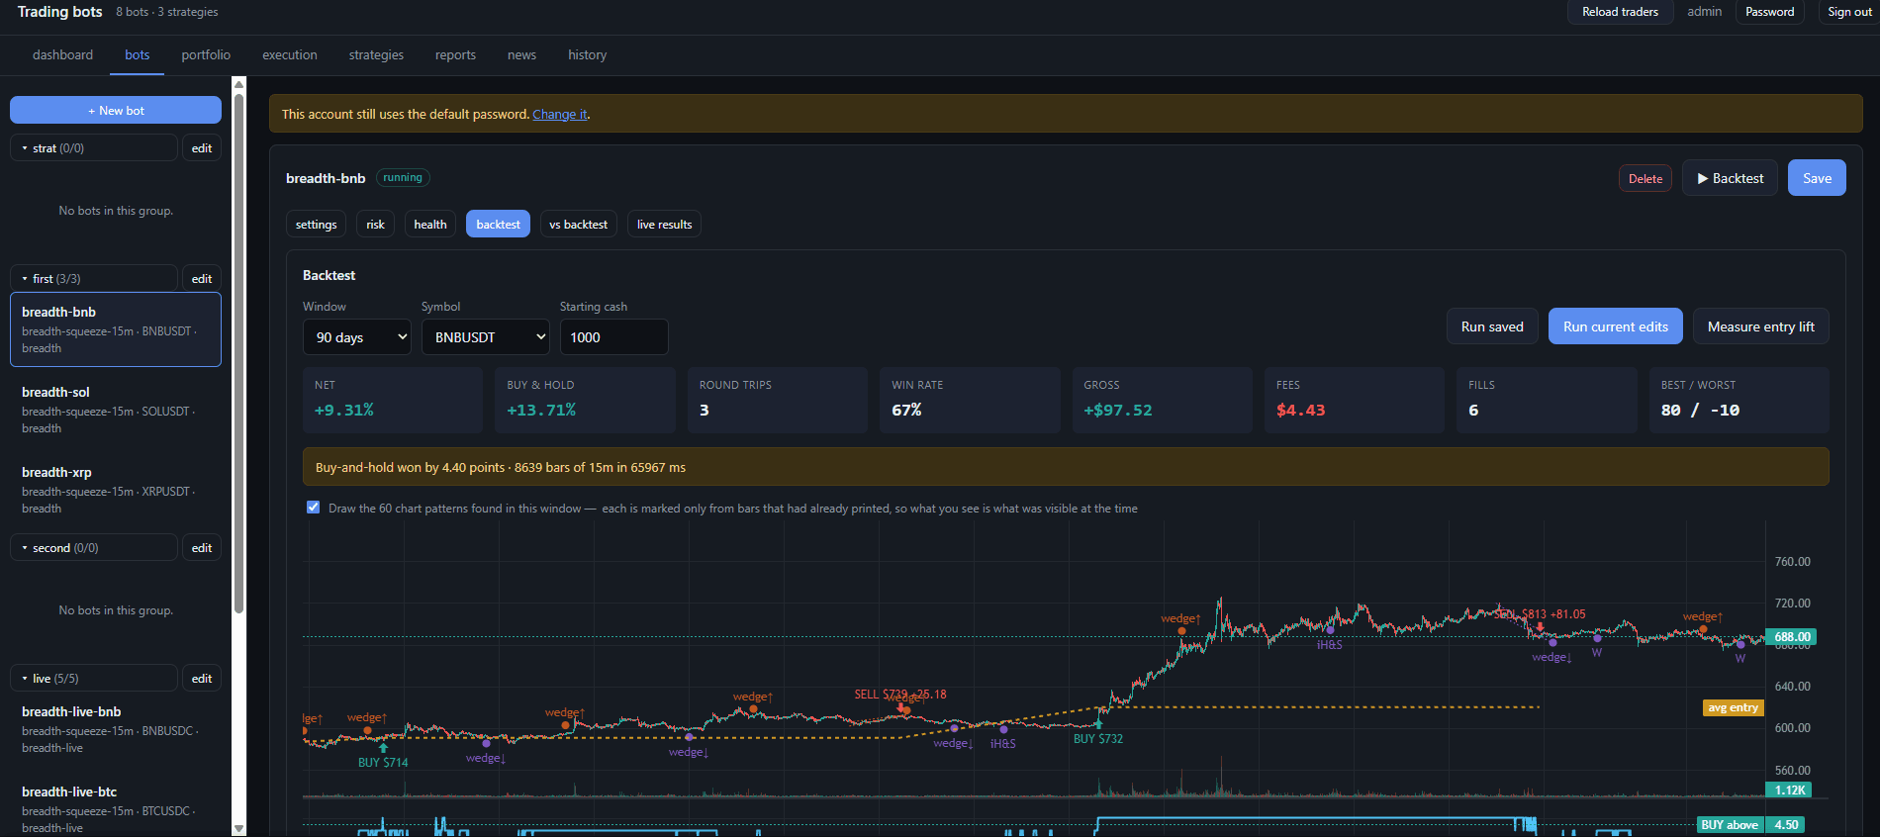Click the sidebar vertical scrollbar thumb
The height and width of the screenshot is (837, 1880).
[x=238, y=353]
